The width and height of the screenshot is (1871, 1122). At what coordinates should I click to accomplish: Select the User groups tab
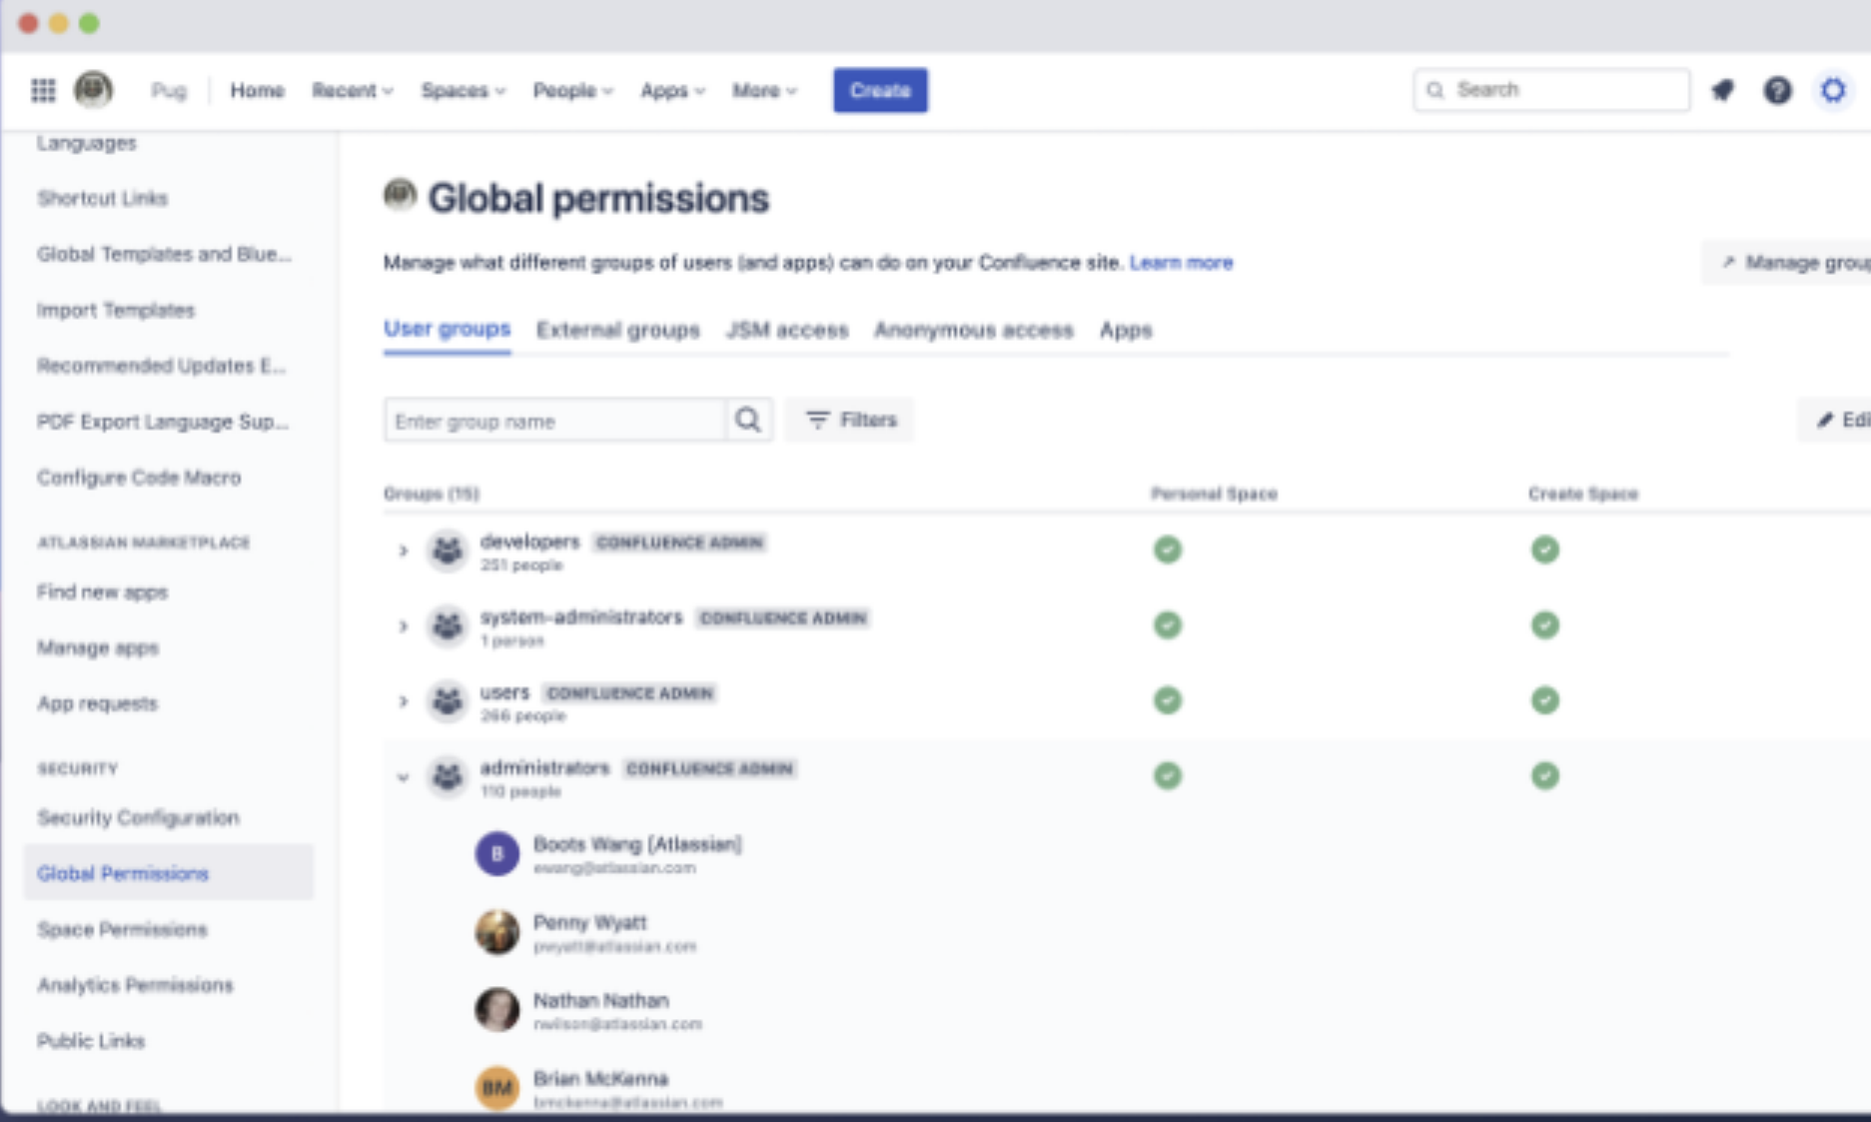tap(447, 330)
